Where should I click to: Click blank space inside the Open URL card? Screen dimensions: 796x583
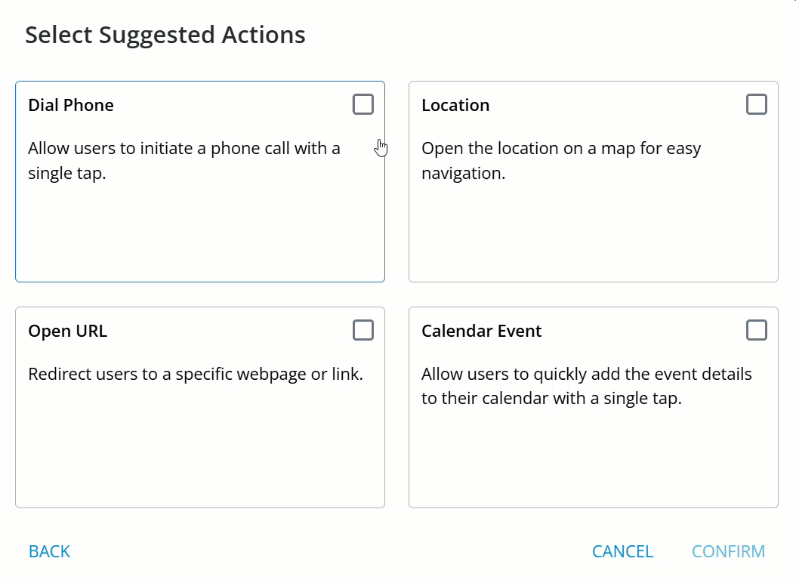(199, 453)
